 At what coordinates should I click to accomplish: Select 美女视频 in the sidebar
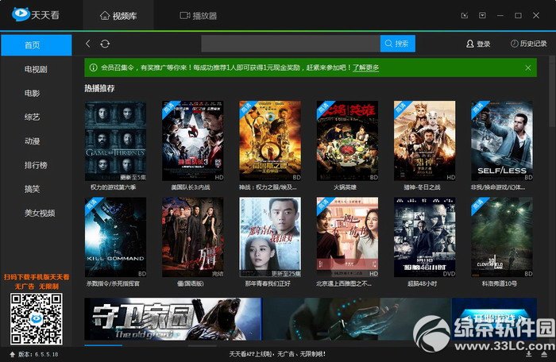pyautogui.click(x=40, y=213)
